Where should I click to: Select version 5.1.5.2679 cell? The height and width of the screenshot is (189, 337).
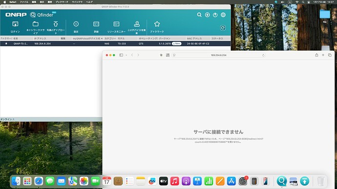(165, 44)
